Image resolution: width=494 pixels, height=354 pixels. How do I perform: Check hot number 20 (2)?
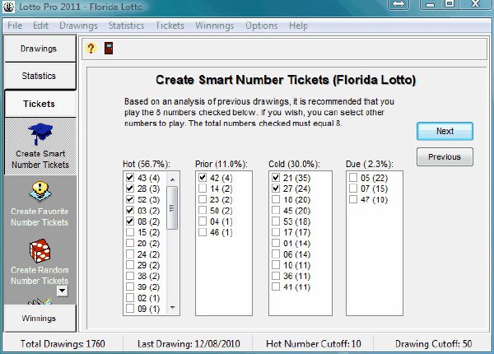(x=130, y=243)
